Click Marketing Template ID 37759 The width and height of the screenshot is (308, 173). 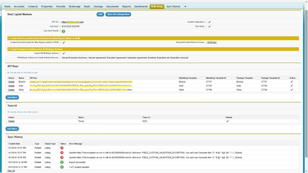pyautogui.click(x=209, y=86)
